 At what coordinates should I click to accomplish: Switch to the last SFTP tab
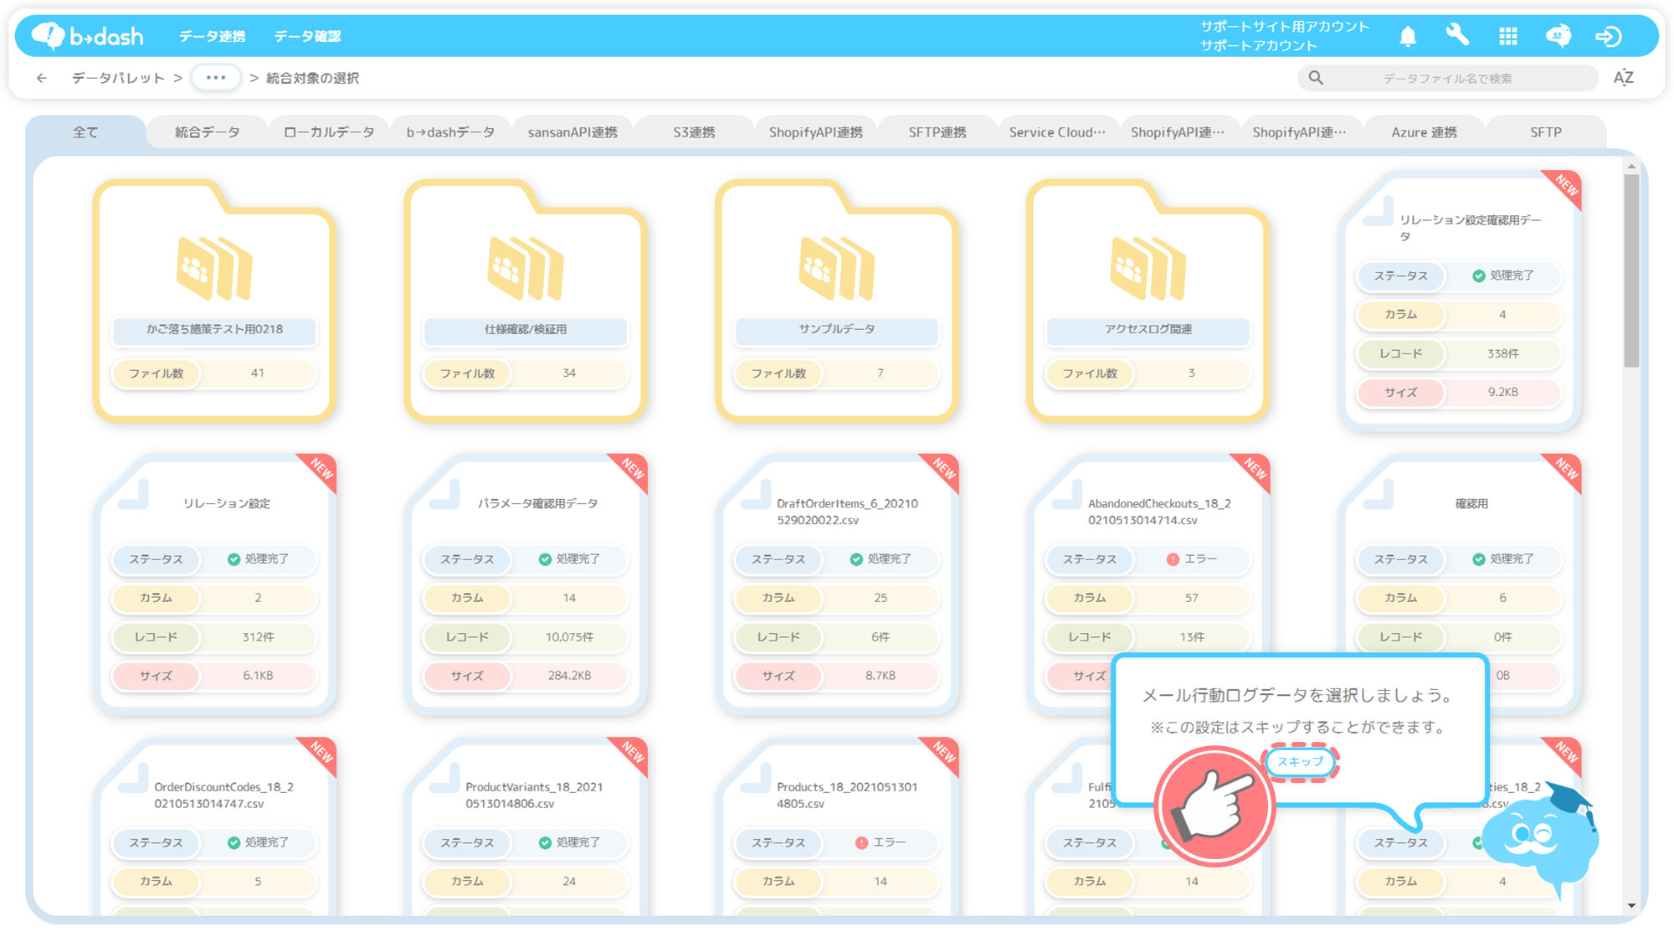coord(1545,132)
